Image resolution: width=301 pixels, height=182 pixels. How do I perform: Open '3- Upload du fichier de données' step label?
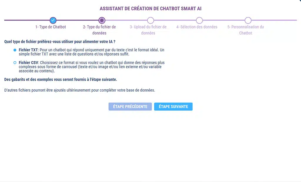[148, 30]
